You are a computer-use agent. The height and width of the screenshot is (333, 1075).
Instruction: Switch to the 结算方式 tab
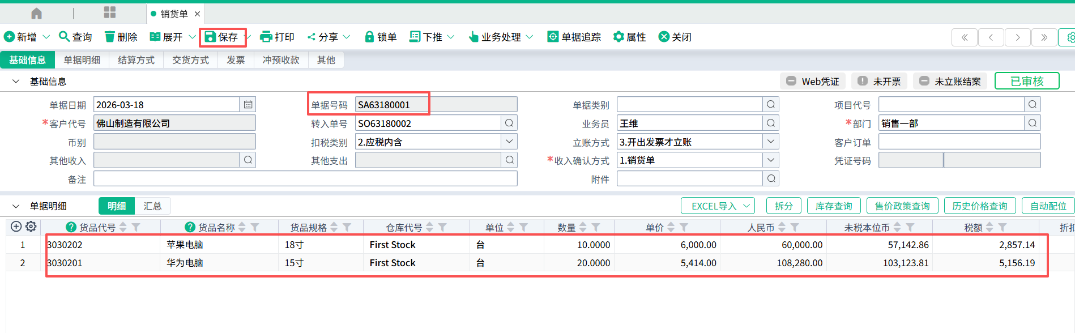tap(136, 60)
